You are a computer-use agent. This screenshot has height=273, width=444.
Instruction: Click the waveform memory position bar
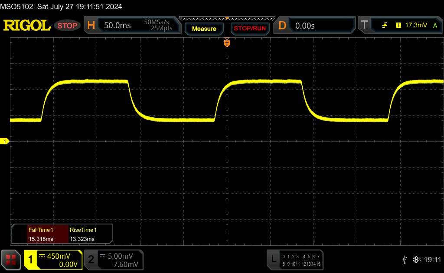tap(227, 19)
